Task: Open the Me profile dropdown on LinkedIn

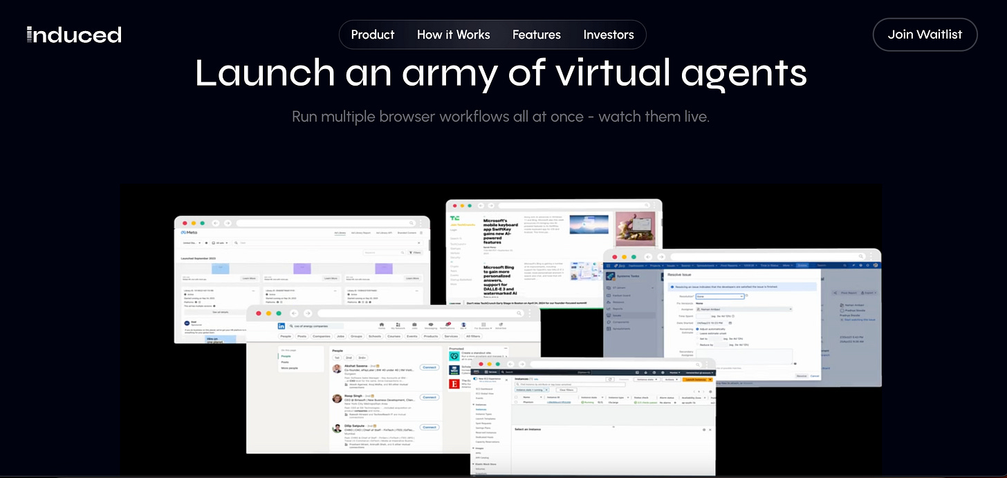Action: tap(463, 325)
